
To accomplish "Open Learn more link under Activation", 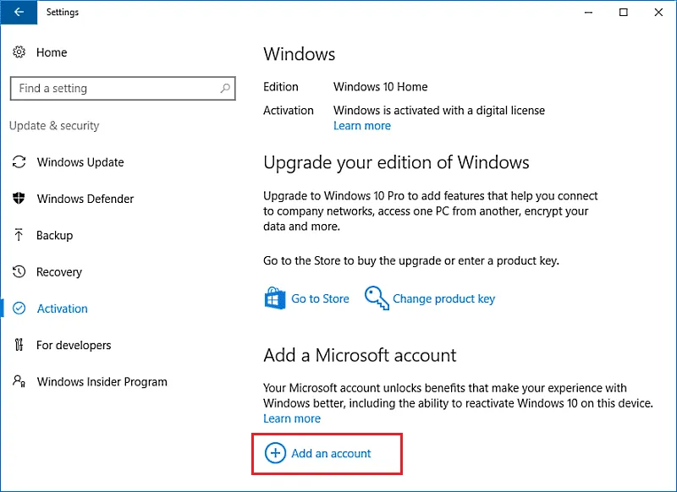I will click(362, 126).
